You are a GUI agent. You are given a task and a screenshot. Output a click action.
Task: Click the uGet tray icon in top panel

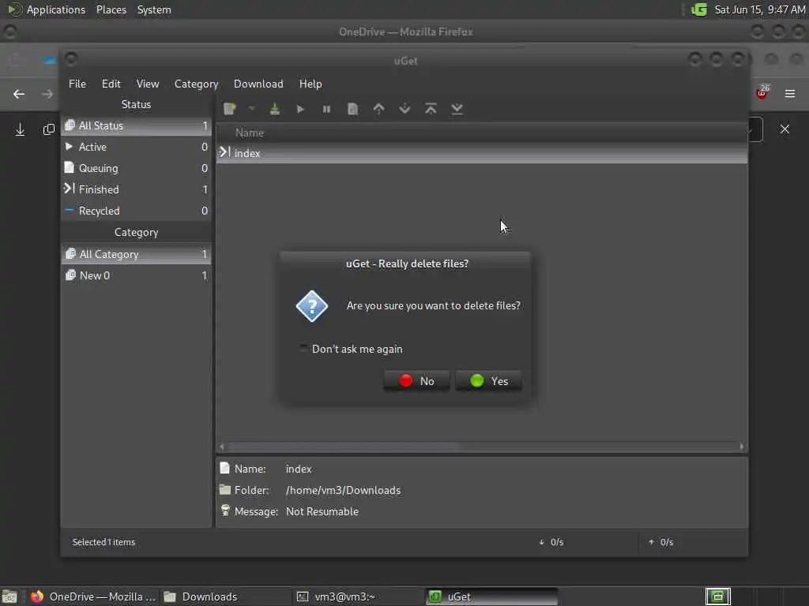699,9
